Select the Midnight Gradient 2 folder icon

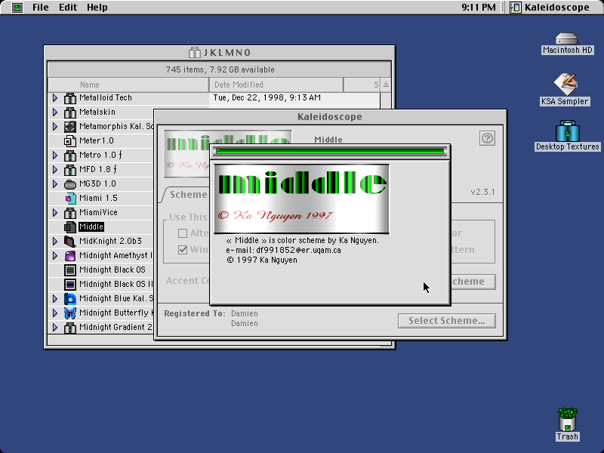click(69, 328)
